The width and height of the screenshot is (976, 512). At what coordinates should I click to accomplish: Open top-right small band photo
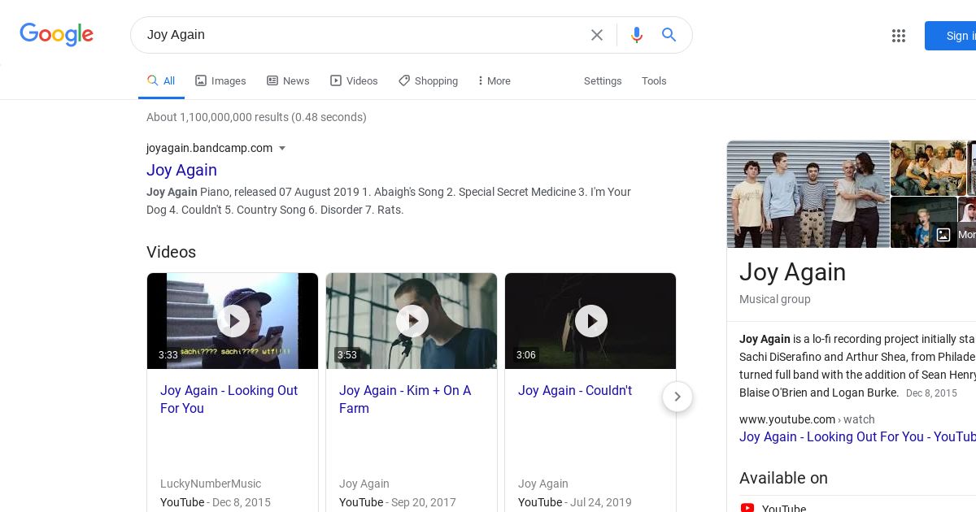pyautogui.click(x=928, y=167)
